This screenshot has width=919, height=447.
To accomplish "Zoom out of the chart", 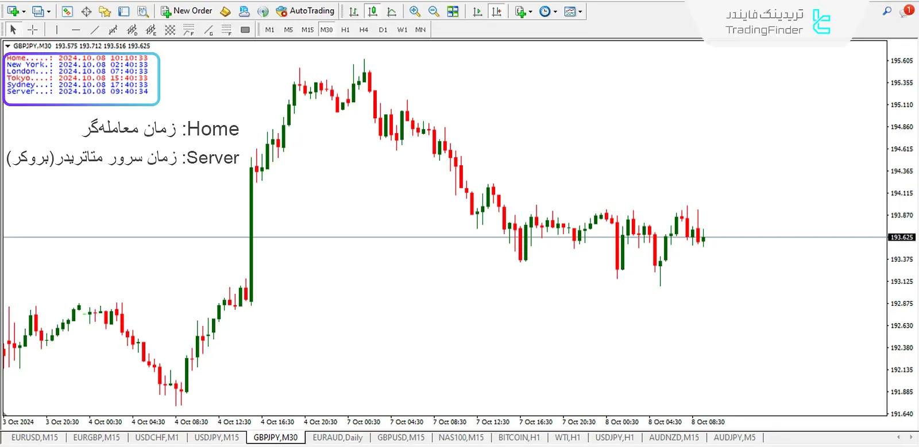I will 434,11.
